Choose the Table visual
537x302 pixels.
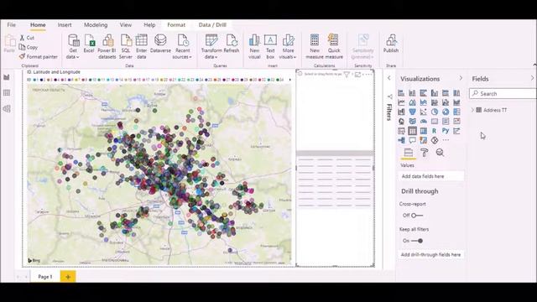412,131
